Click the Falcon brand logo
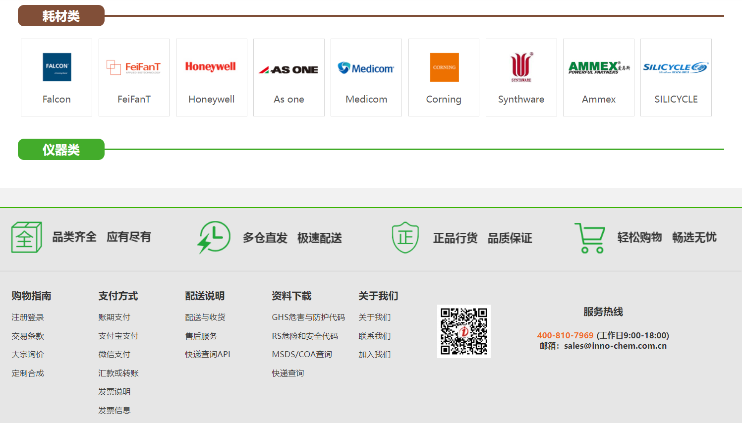The width and height of the screenshot is (742, 423). tap(57, 67)
